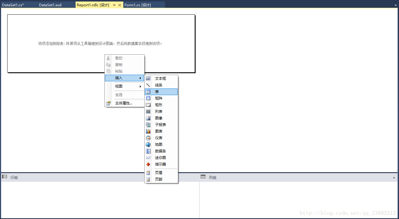
Task: Click the image icon beside 图像
Action: (x=148, y=118)
